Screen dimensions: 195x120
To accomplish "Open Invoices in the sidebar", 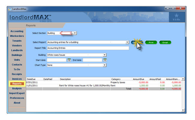I will click(17, 79).
